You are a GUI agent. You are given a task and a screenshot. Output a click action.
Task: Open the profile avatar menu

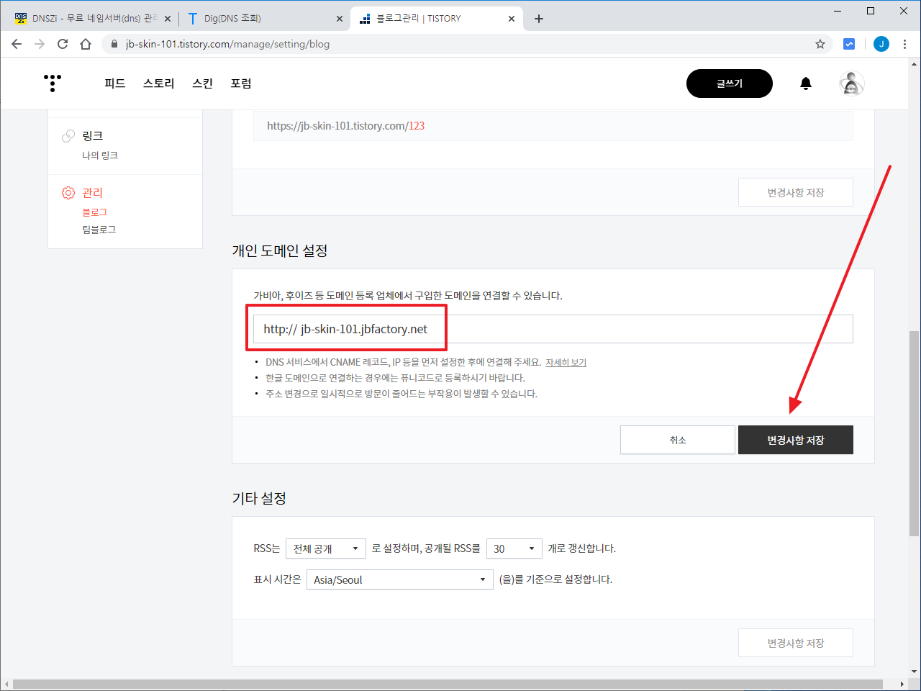[852, 83]
